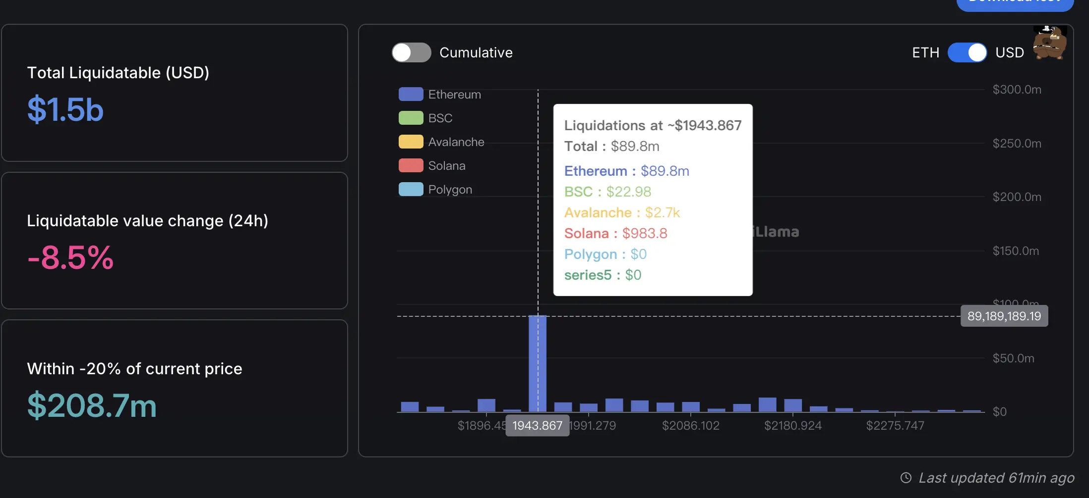
Task: Select the Liquidatable value change (24h) card
Action: click(x=175, y=241)
